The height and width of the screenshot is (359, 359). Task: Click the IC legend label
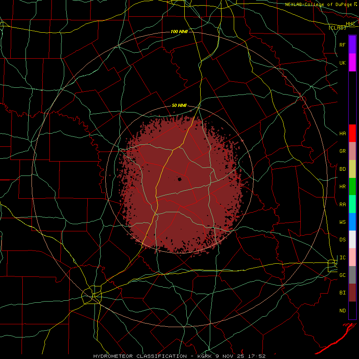(x=343, y=258)
